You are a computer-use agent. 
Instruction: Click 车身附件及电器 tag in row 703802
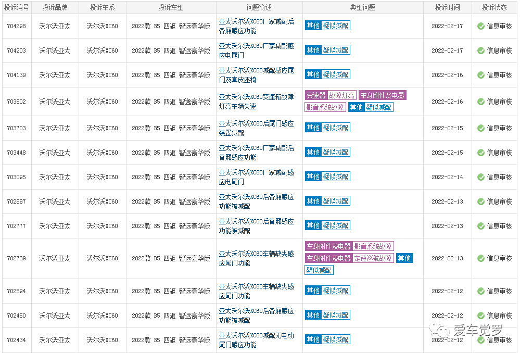[383, 96]
